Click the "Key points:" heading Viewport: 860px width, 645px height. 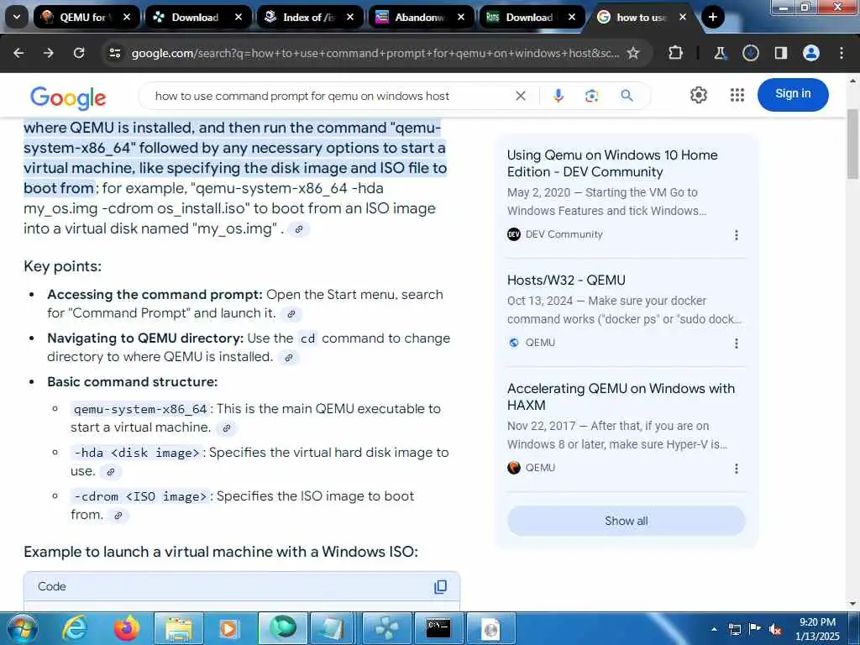[x=62, y=266]
